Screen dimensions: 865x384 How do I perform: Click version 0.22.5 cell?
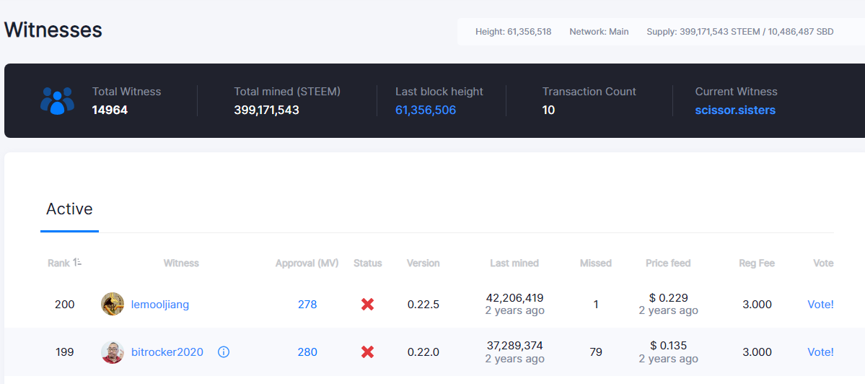423,304
